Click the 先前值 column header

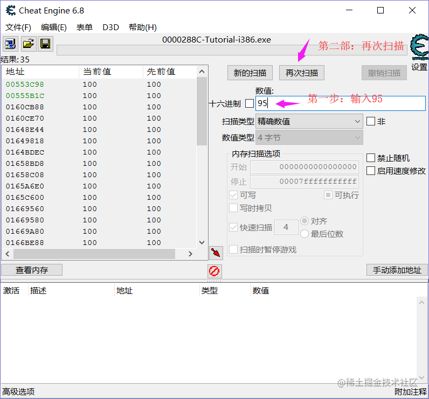click(170, 72)
